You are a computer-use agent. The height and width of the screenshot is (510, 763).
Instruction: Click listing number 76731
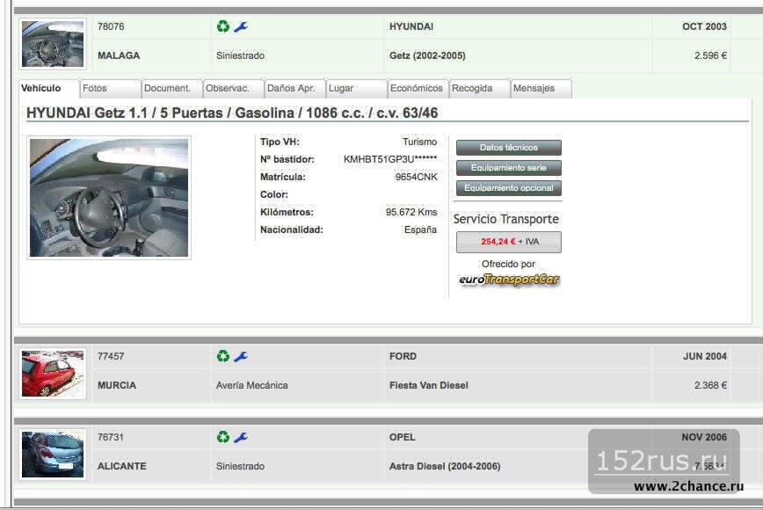[111, 438]
